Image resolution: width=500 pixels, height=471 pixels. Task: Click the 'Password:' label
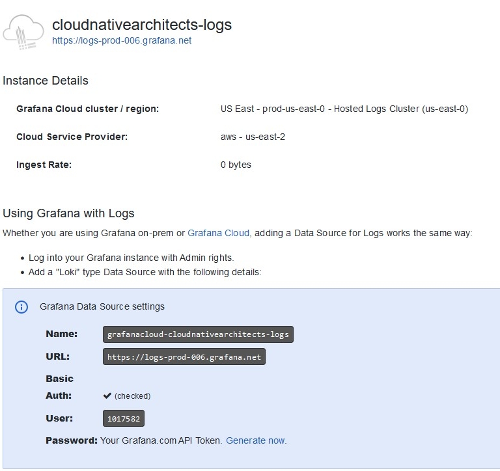tap(72, 440)
